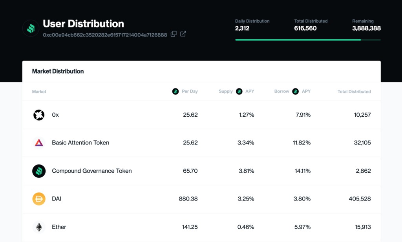
Task: Click Compound token borrow APY 14.11%
Action: (303, 171)
